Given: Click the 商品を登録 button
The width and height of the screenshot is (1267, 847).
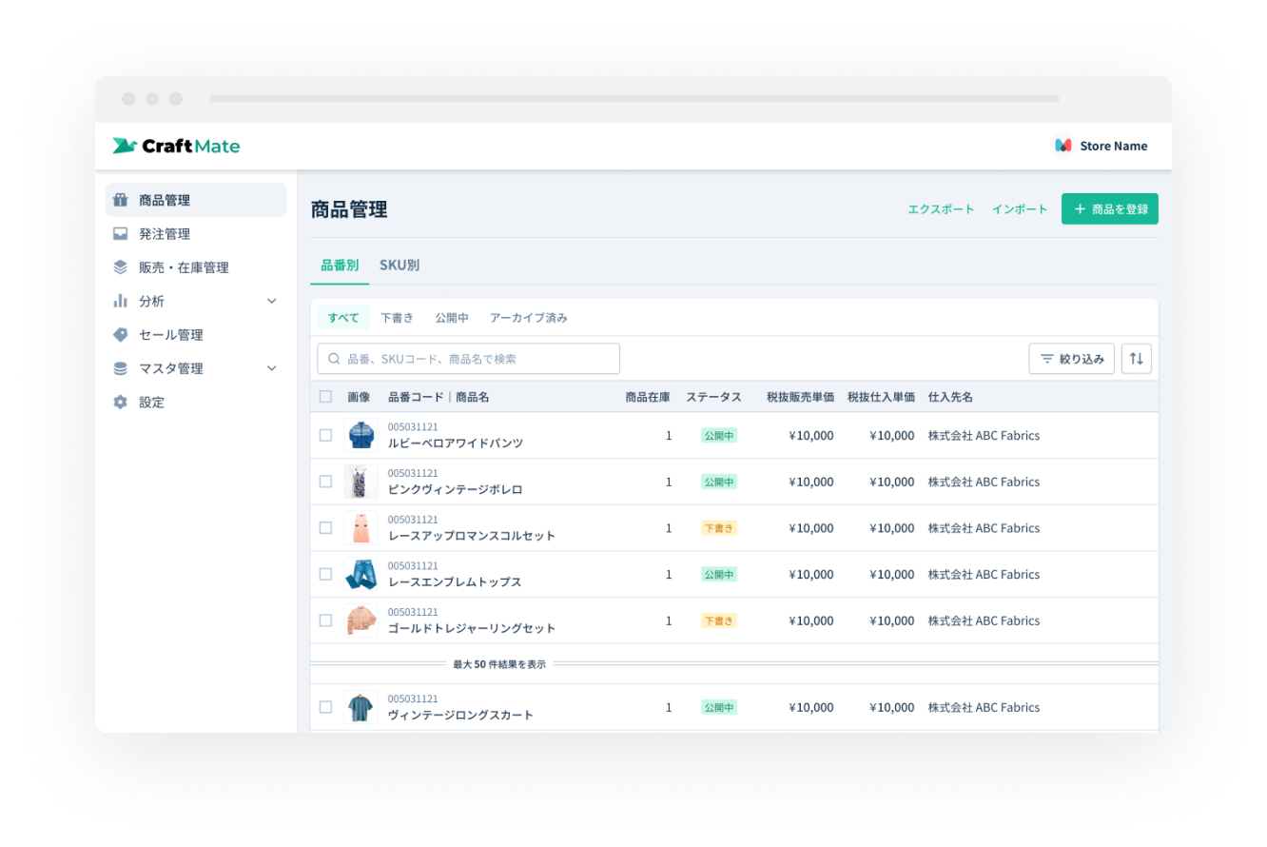Looking at the screenshot, I should click(1110, 208).
